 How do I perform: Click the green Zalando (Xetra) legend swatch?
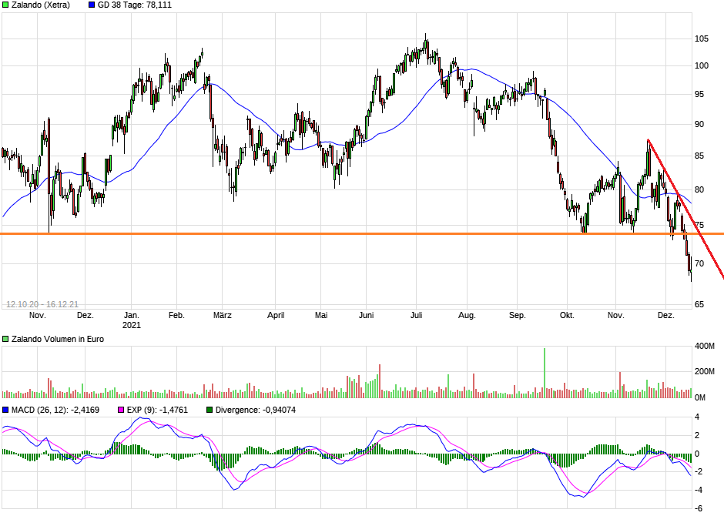(x=5, y=5)
